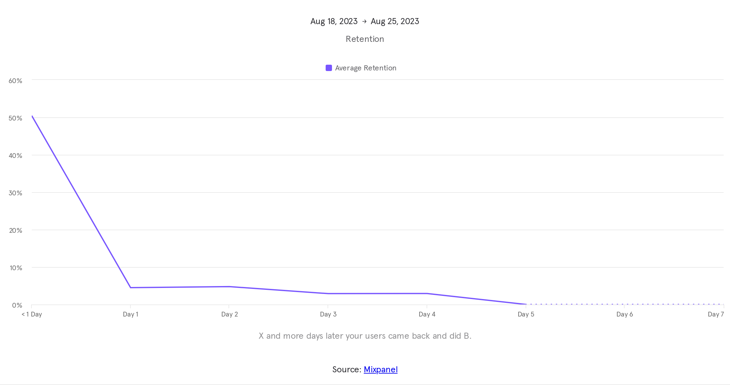Click the 10% y-axis label
Viewport: 730px width, 385px height.
(16, 268)
